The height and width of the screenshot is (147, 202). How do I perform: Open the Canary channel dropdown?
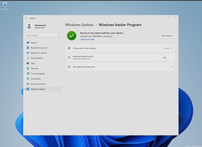(168, 48)
